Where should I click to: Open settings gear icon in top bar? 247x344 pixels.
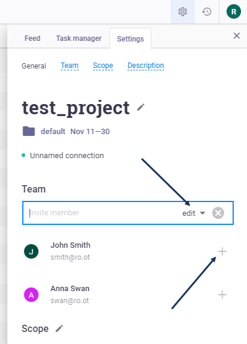click(x=183, y=11)
